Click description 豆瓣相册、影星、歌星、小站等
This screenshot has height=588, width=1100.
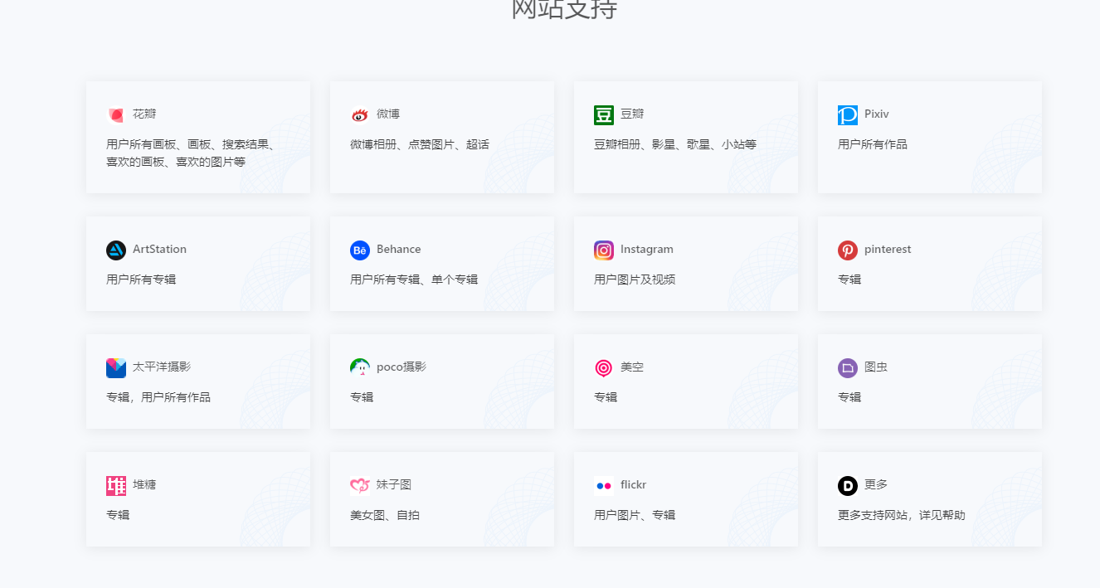coord(675,144)
